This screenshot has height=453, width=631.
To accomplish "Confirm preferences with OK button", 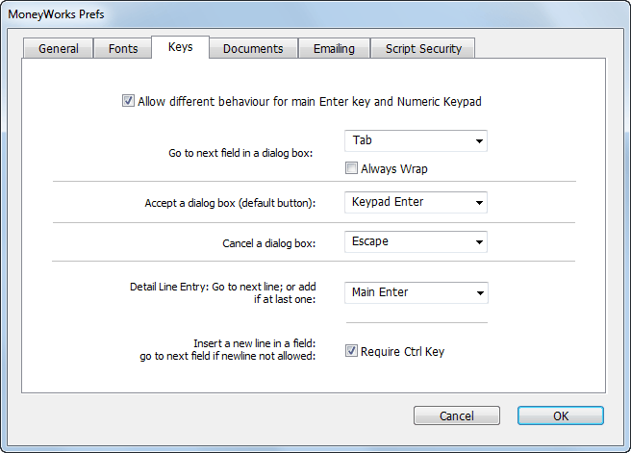I will tap(561, 415).
